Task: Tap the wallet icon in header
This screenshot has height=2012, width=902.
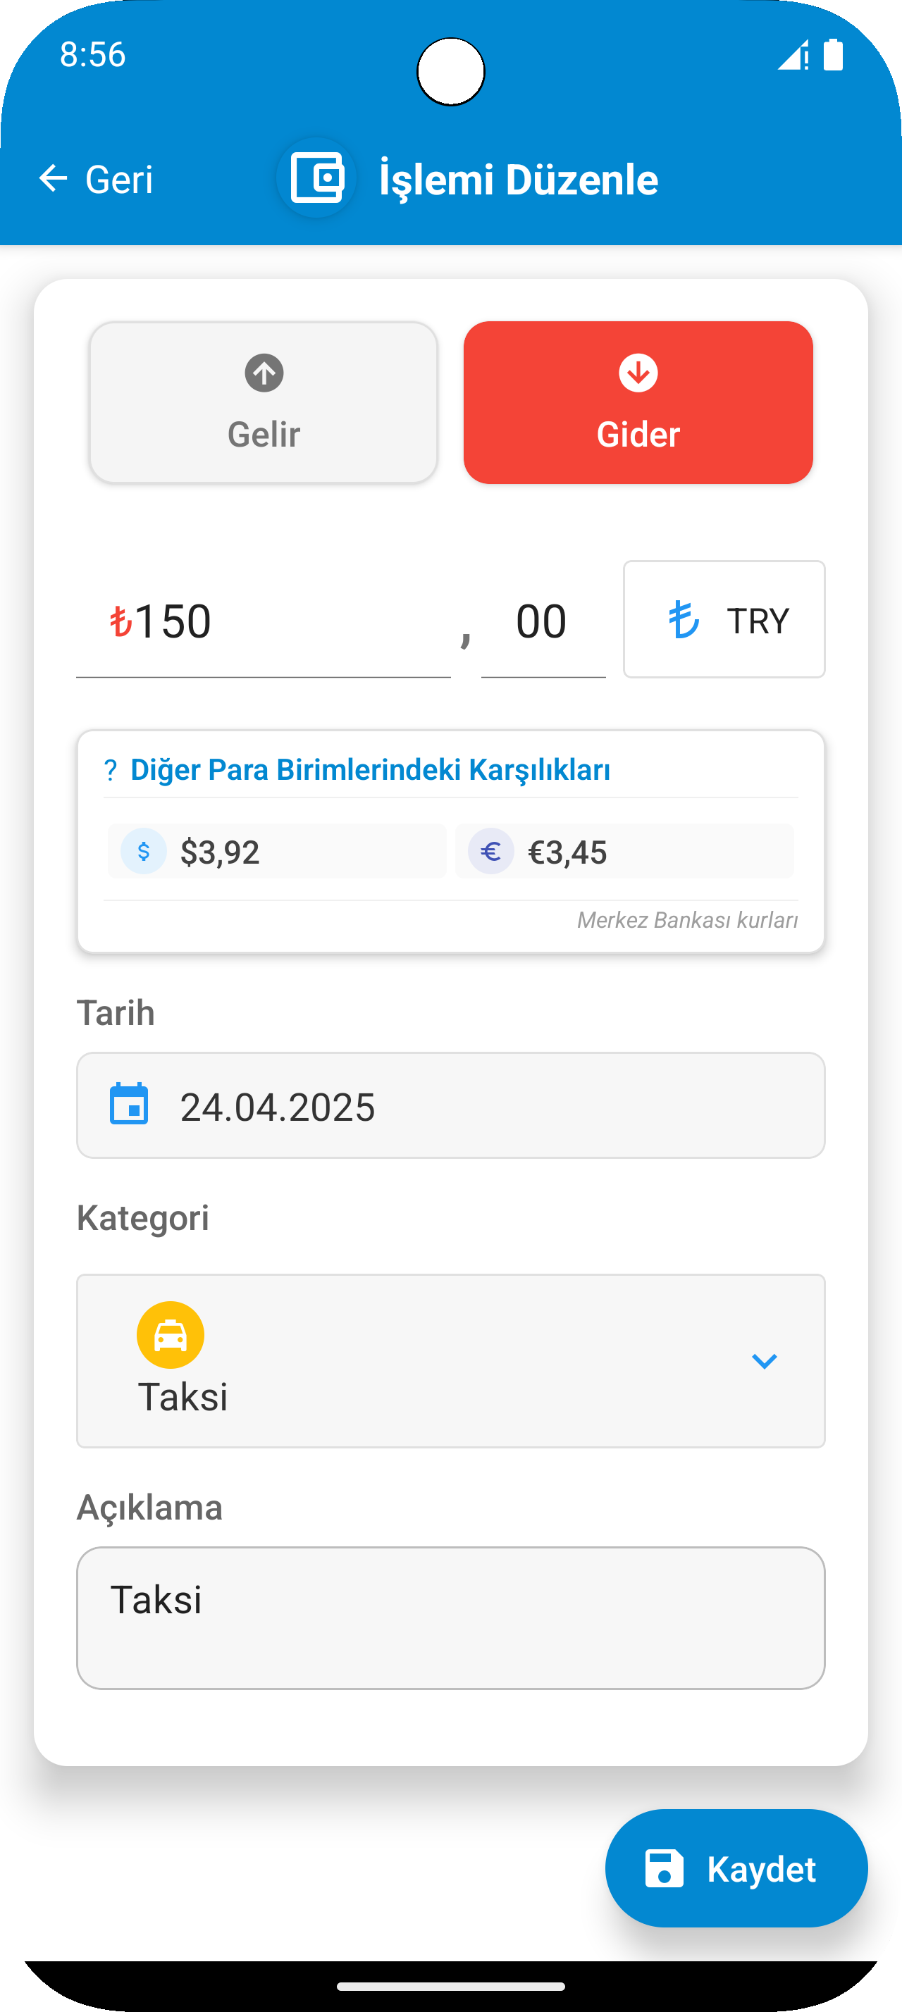Action: tap(316, 178)
